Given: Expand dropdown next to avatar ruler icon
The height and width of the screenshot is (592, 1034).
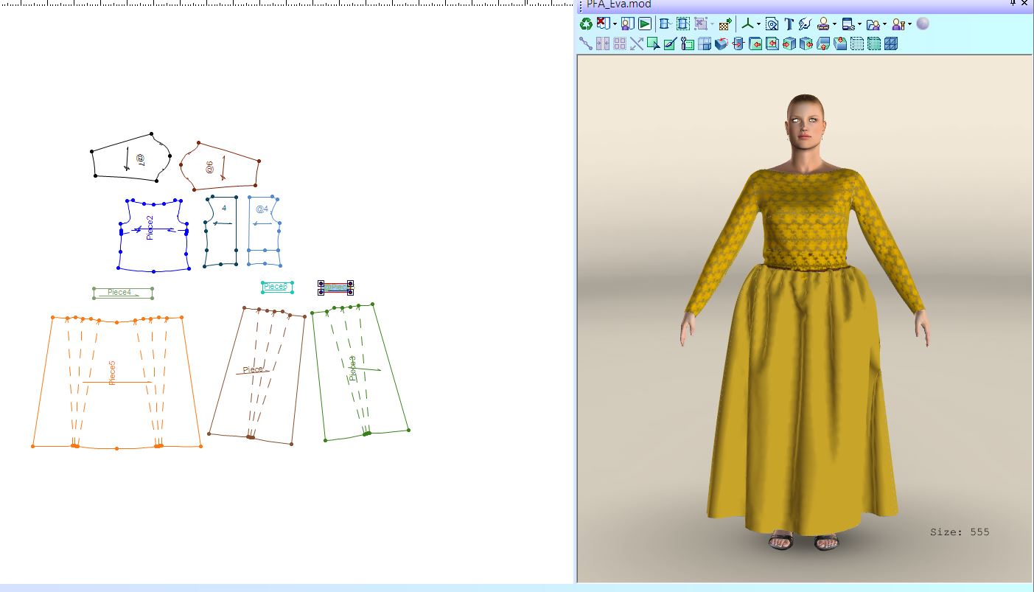Looking at the screenshot, I should click(834, 24).
